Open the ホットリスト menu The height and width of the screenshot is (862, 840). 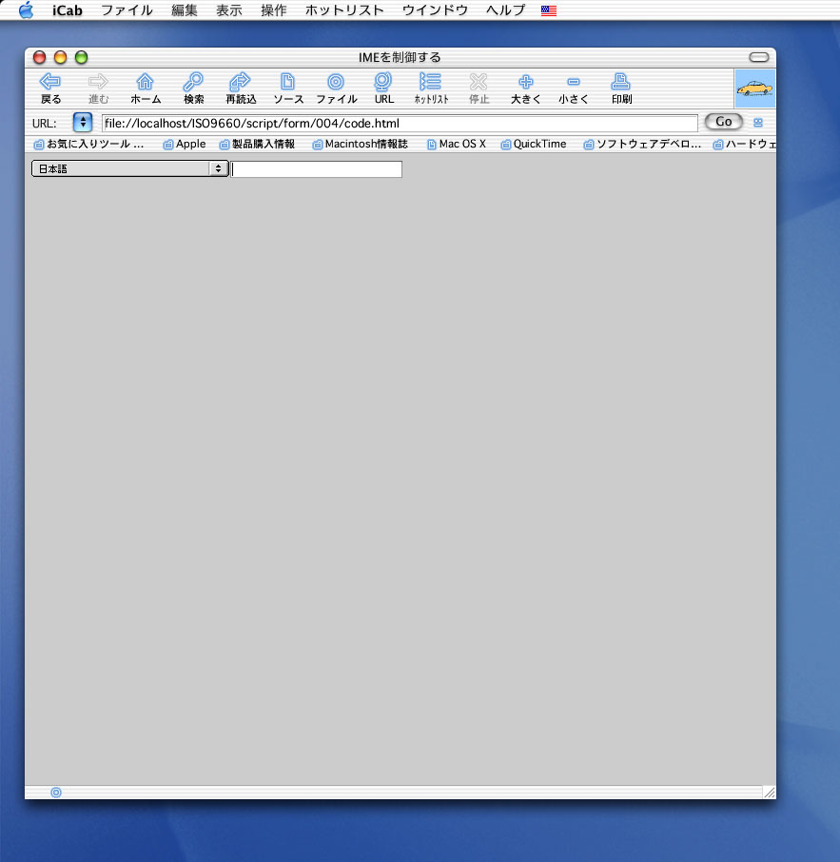[x=344, y=10]
